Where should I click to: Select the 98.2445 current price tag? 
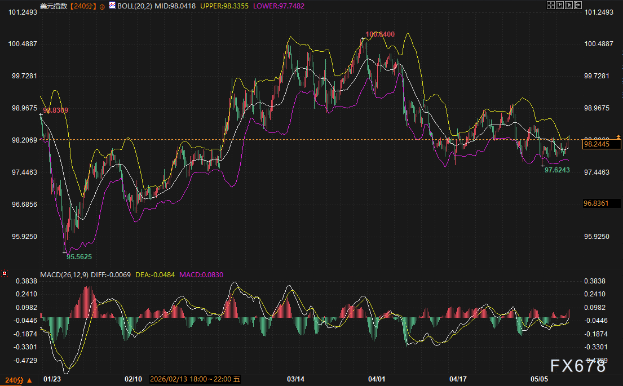point(602,144)
